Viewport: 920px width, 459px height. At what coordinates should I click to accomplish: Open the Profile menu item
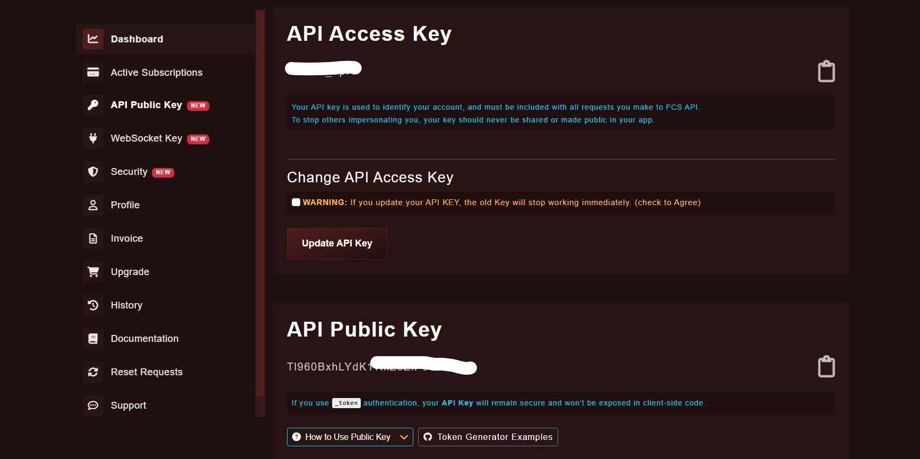125,205
